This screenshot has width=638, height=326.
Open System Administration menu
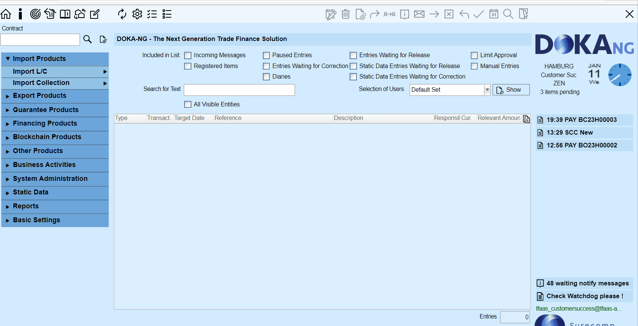click(x=55, y=179)
